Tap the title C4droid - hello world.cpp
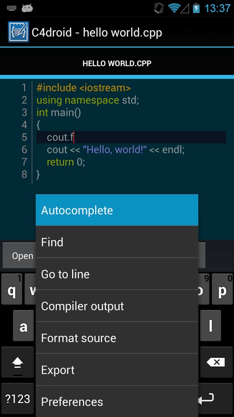The image size is (234, 417). pyautogui.click(x=97, y=32)
